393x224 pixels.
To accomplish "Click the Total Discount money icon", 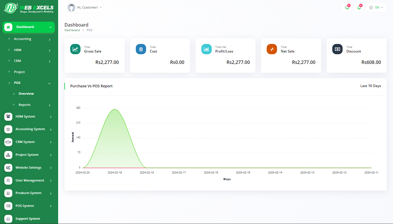I will pos(337,49).
